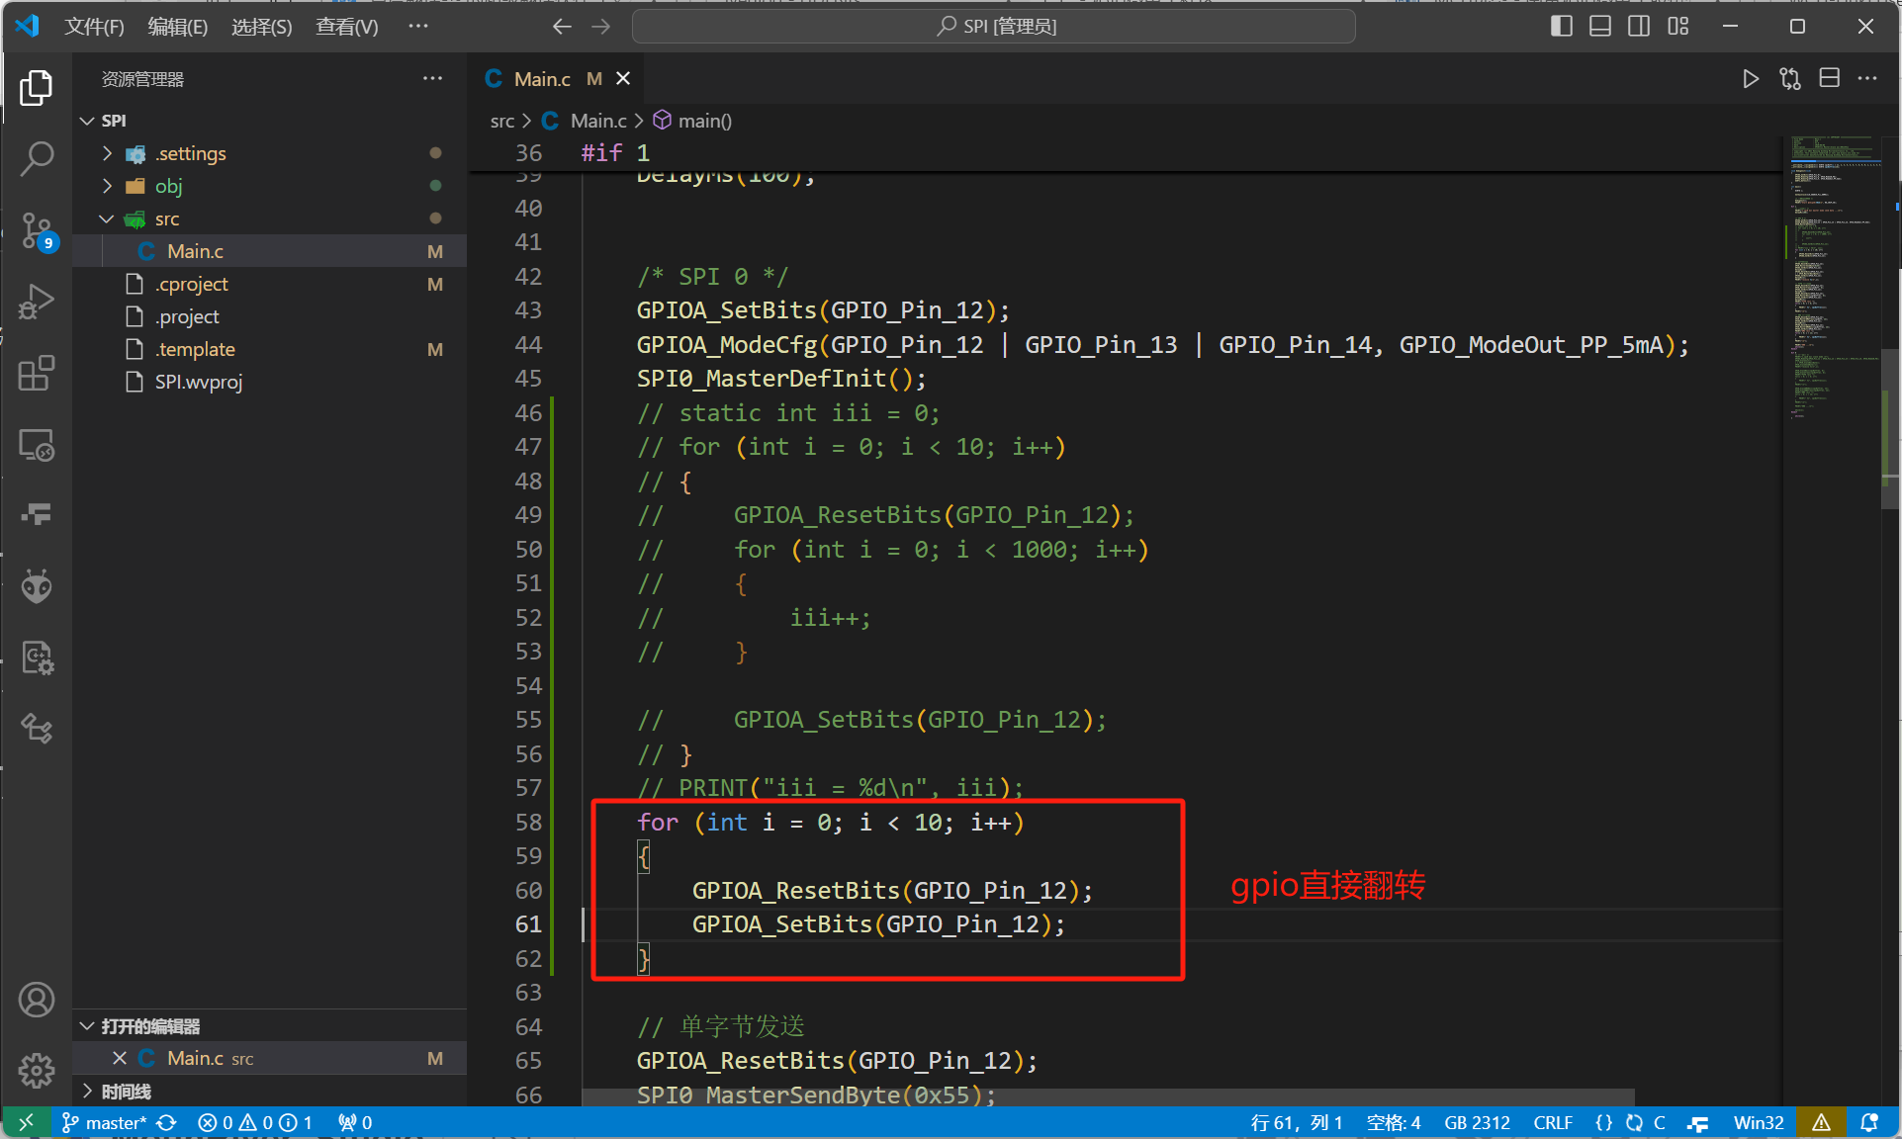Toggle the bottom panel layout icon
Viewport: 1902px width, 1139px height.
click(x=1600, y=27)
